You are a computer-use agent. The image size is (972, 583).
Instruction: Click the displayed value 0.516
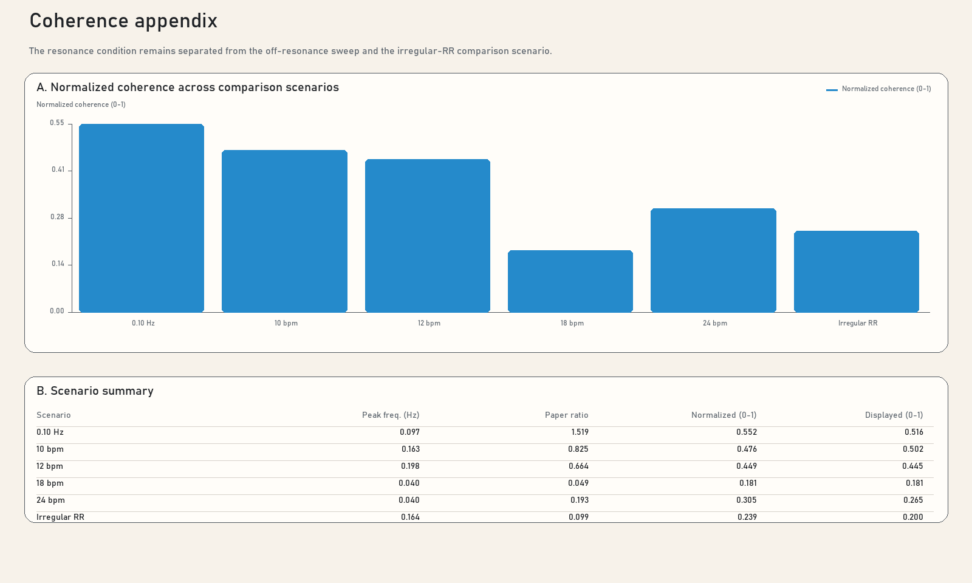(914, 432)
